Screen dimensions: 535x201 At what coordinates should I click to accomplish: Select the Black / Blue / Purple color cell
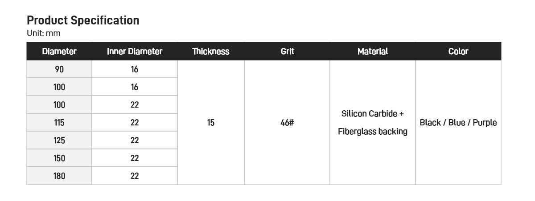coord(458,123)
